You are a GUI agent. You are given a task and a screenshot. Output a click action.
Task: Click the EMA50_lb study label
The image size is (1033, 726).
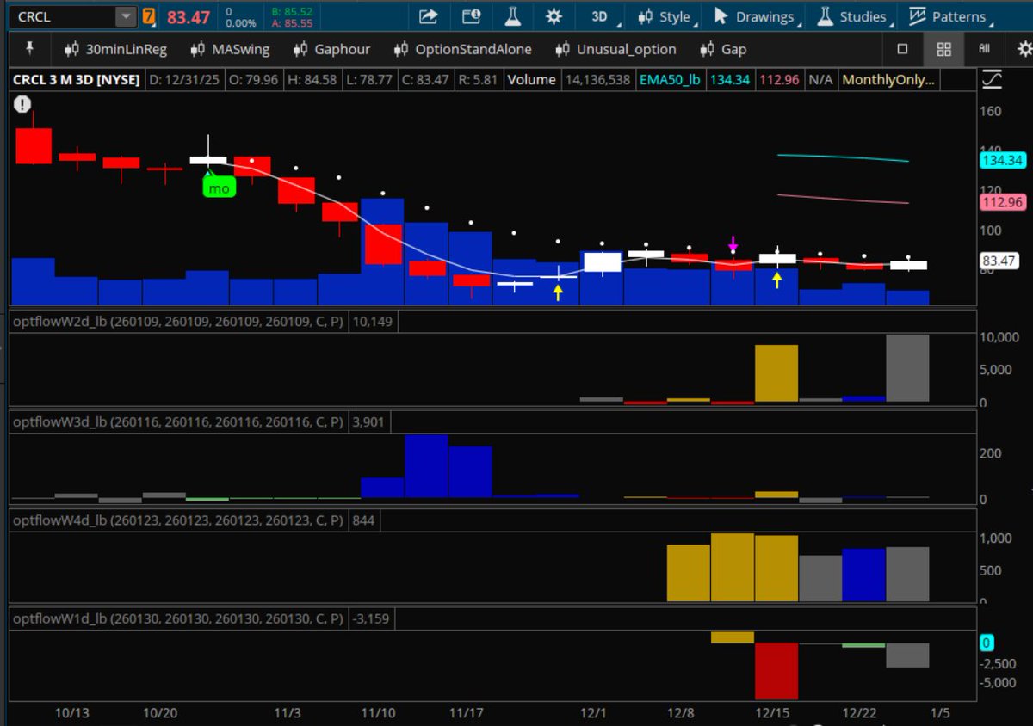pyautogui.click(x=669, y=80)
